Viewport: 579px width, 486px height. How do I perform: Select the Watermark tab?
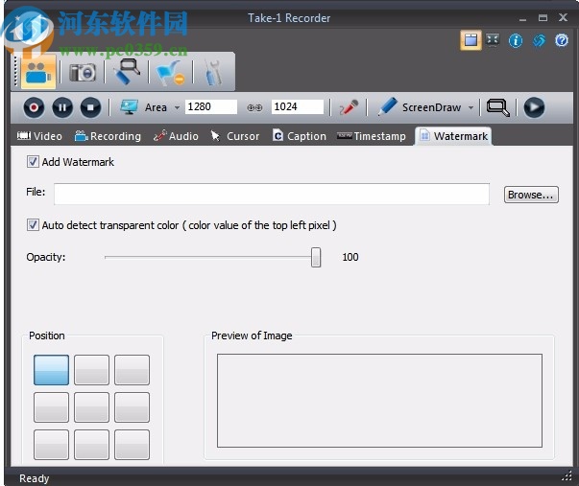click(453, 136)
